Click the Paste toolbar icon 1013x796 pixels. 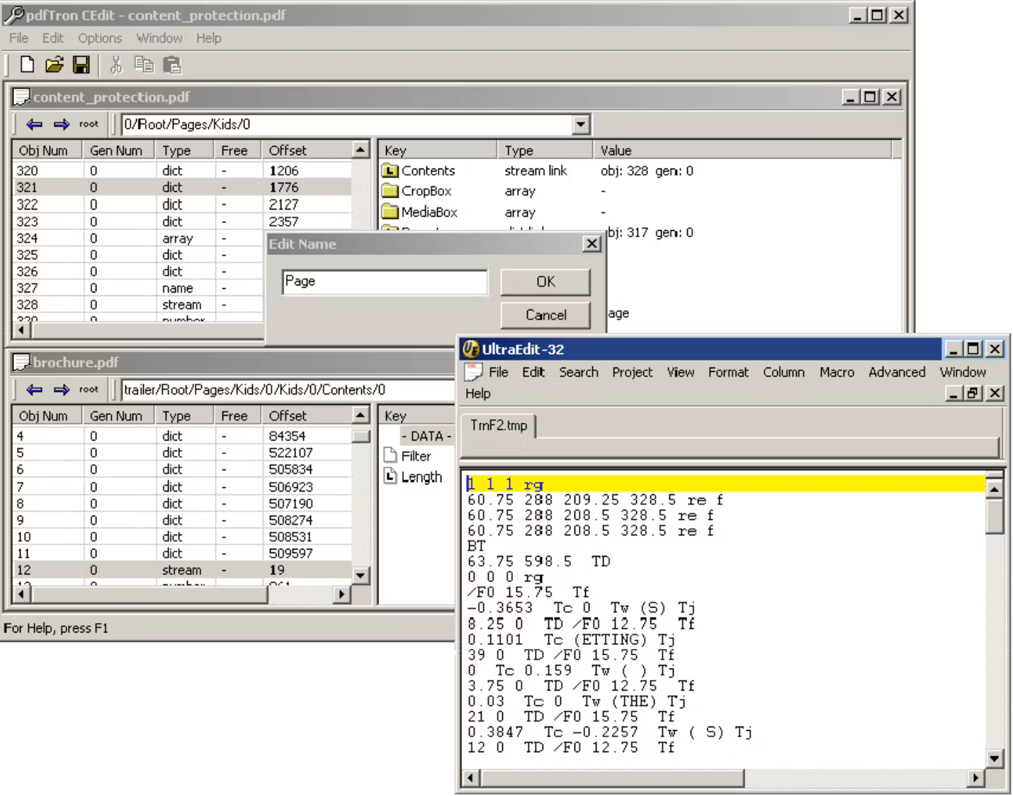171,66
